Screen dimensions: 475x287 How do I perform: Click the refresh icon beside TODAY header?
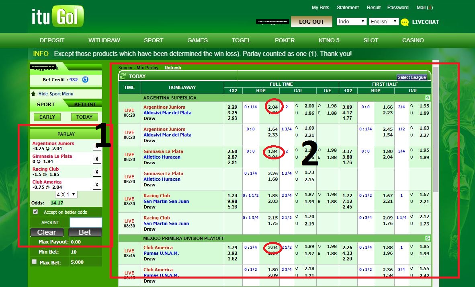[122, 76]
